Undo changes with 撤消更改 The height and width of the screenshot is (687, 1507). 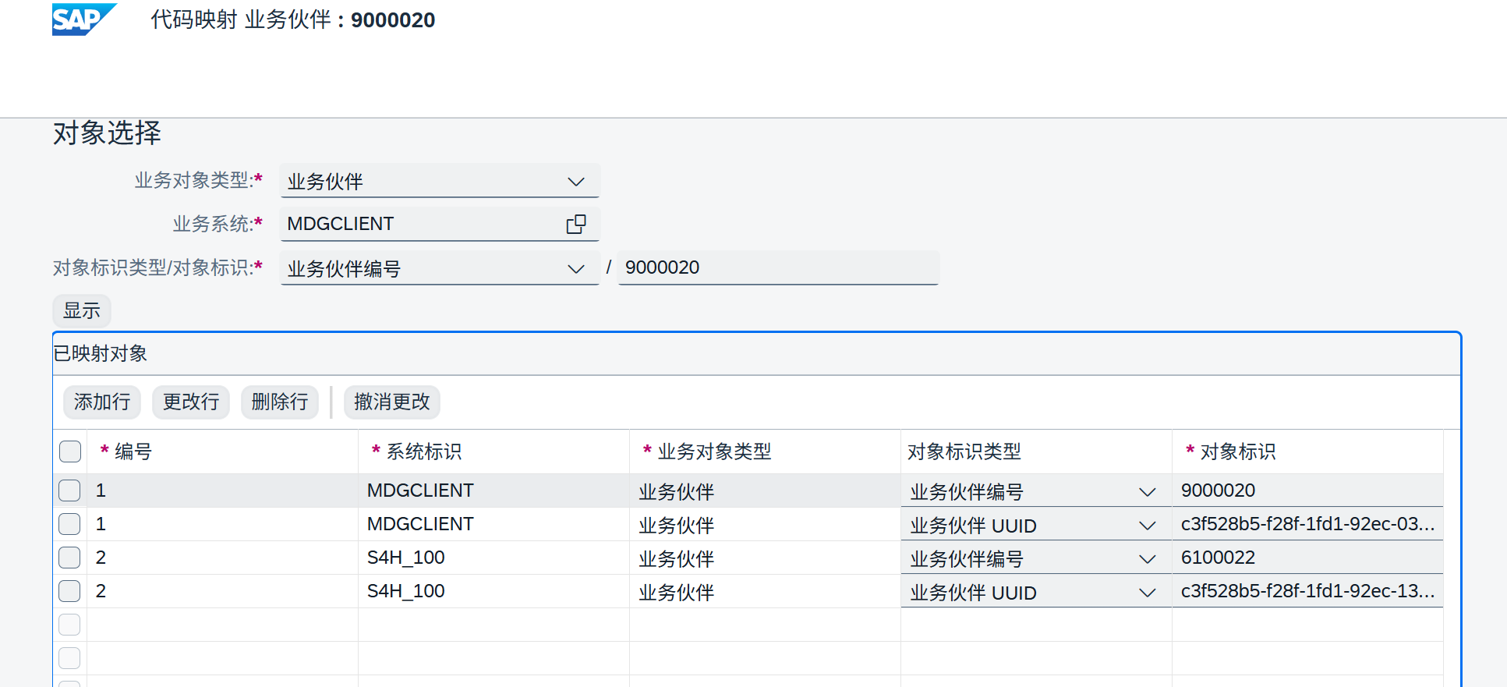392,402
